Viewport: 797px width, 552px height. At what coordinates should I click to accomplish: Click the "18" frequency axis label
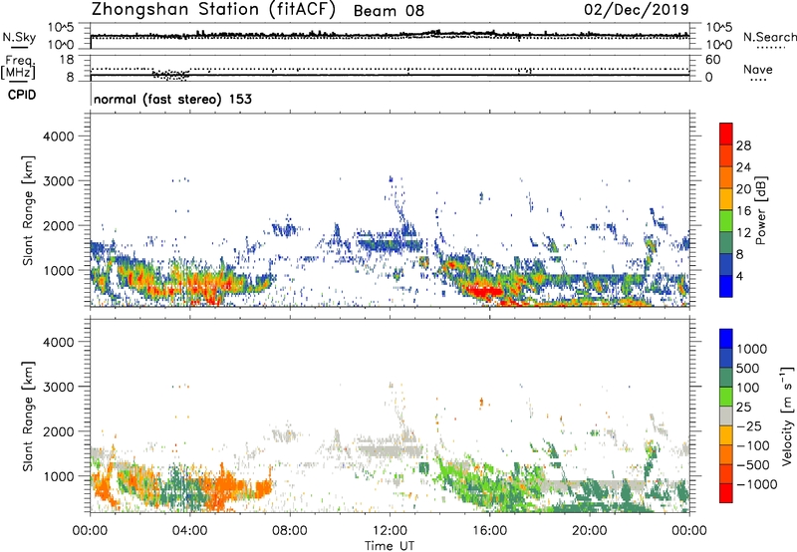point(67,60)
